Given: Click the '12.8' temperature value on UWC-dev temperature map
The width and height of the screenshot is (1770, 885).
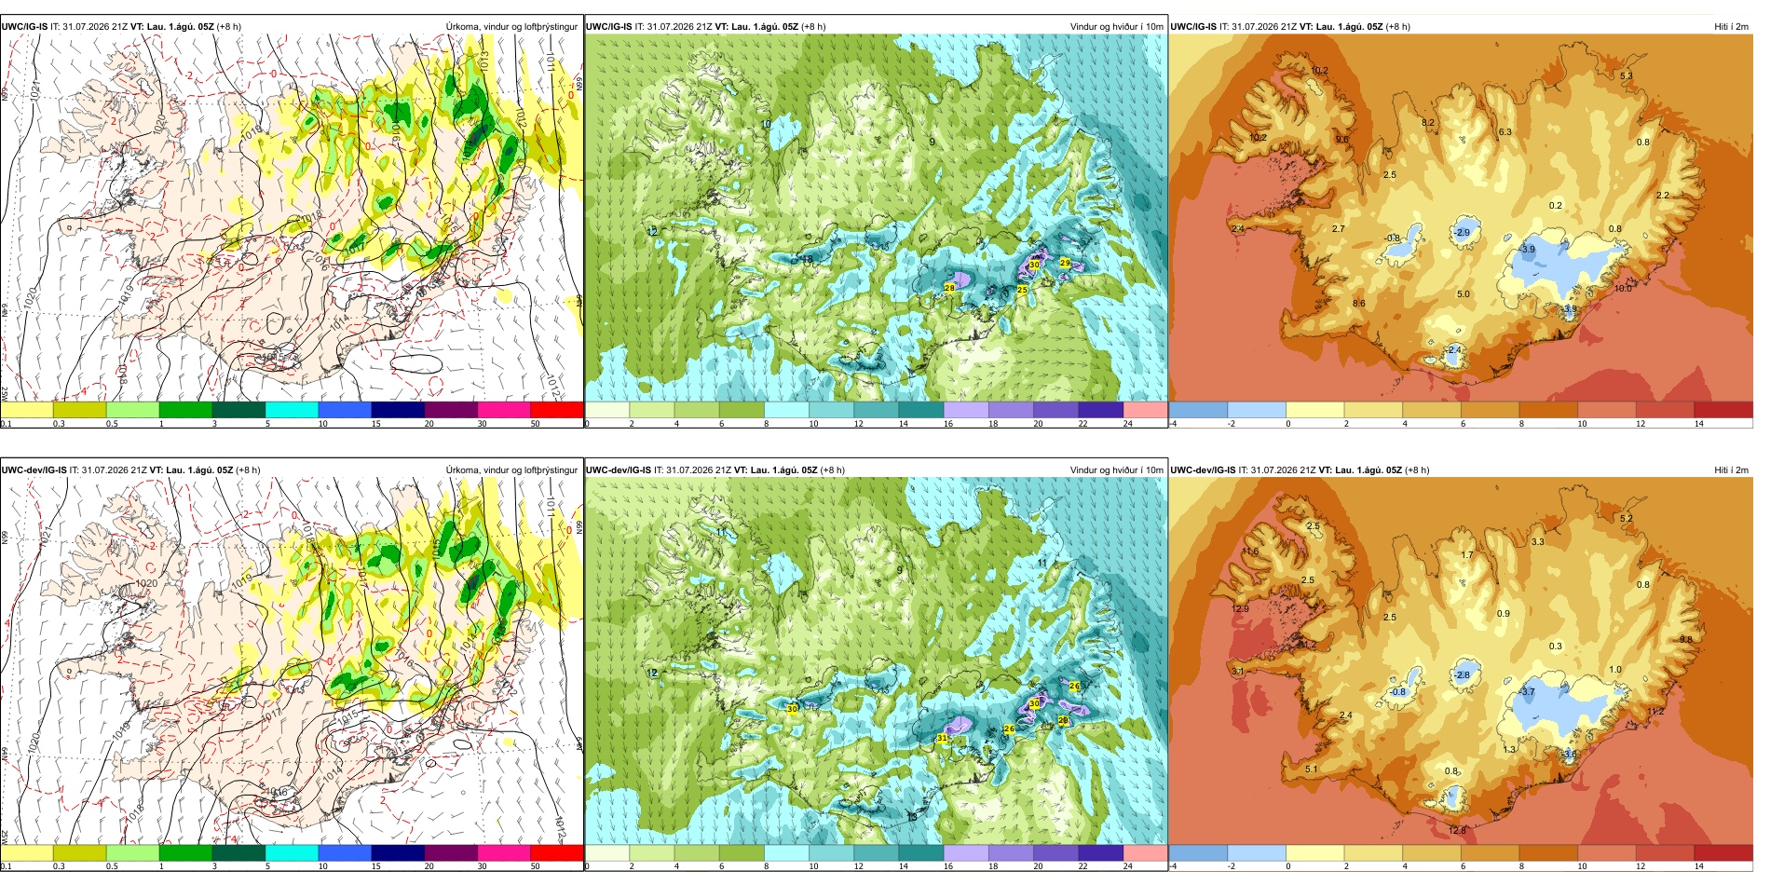Looking at the screenshot, I should point(1457,831).
